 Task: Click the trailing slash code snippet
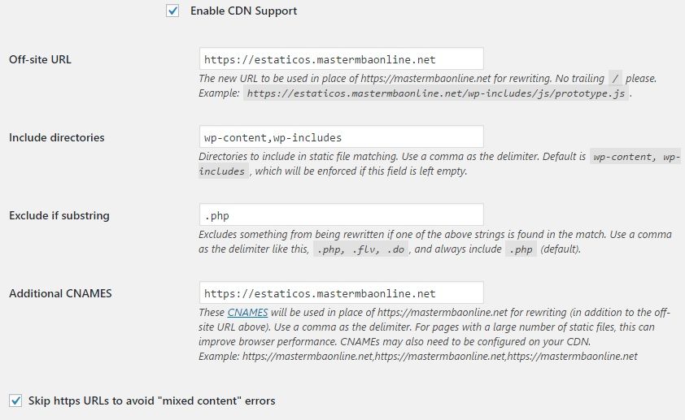click(615, 79)
